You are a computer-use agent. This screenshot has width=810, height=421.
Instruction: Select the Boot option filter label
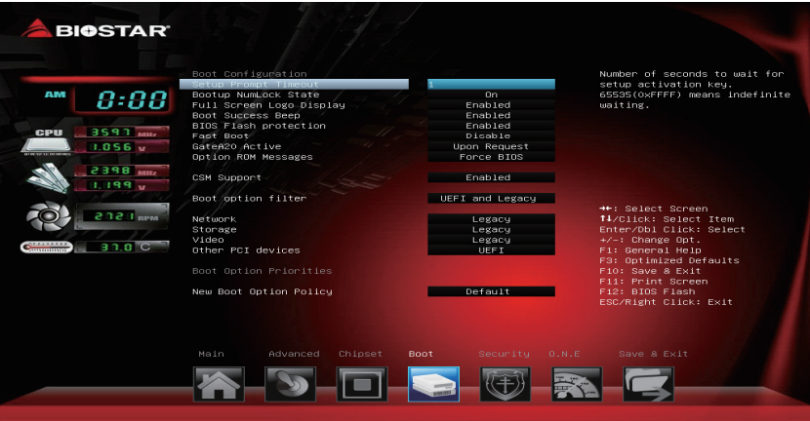[x=250, y=198]
